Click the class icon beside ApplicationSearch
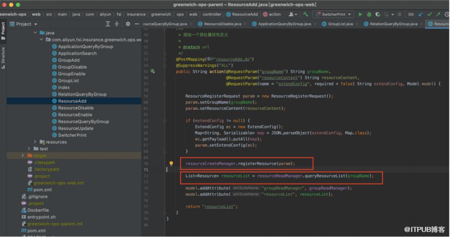The width and height of the screenshot is (450, 237). tap(54, 53)
